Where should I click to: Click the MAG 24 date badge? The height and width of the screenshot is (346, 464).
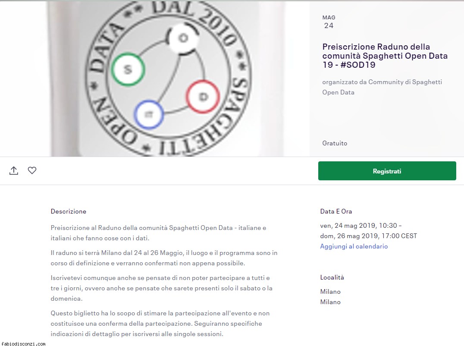coord(329,22)
